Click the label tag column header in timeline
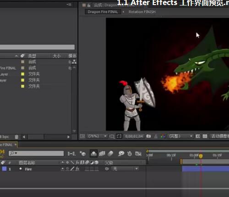The width and height of the screenshot is (229, 197). click(x=3, y=163)
